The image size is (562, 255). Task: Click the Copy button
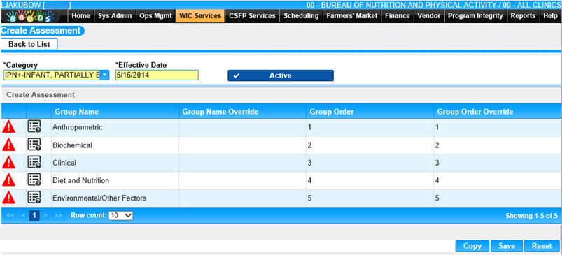pos(472,246)
